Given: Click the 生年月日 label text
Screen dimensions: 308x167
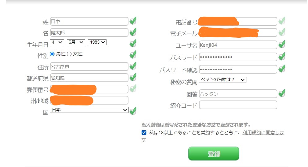Looking at the screenshot, I should pyautogui.click(x=37, y=45).
